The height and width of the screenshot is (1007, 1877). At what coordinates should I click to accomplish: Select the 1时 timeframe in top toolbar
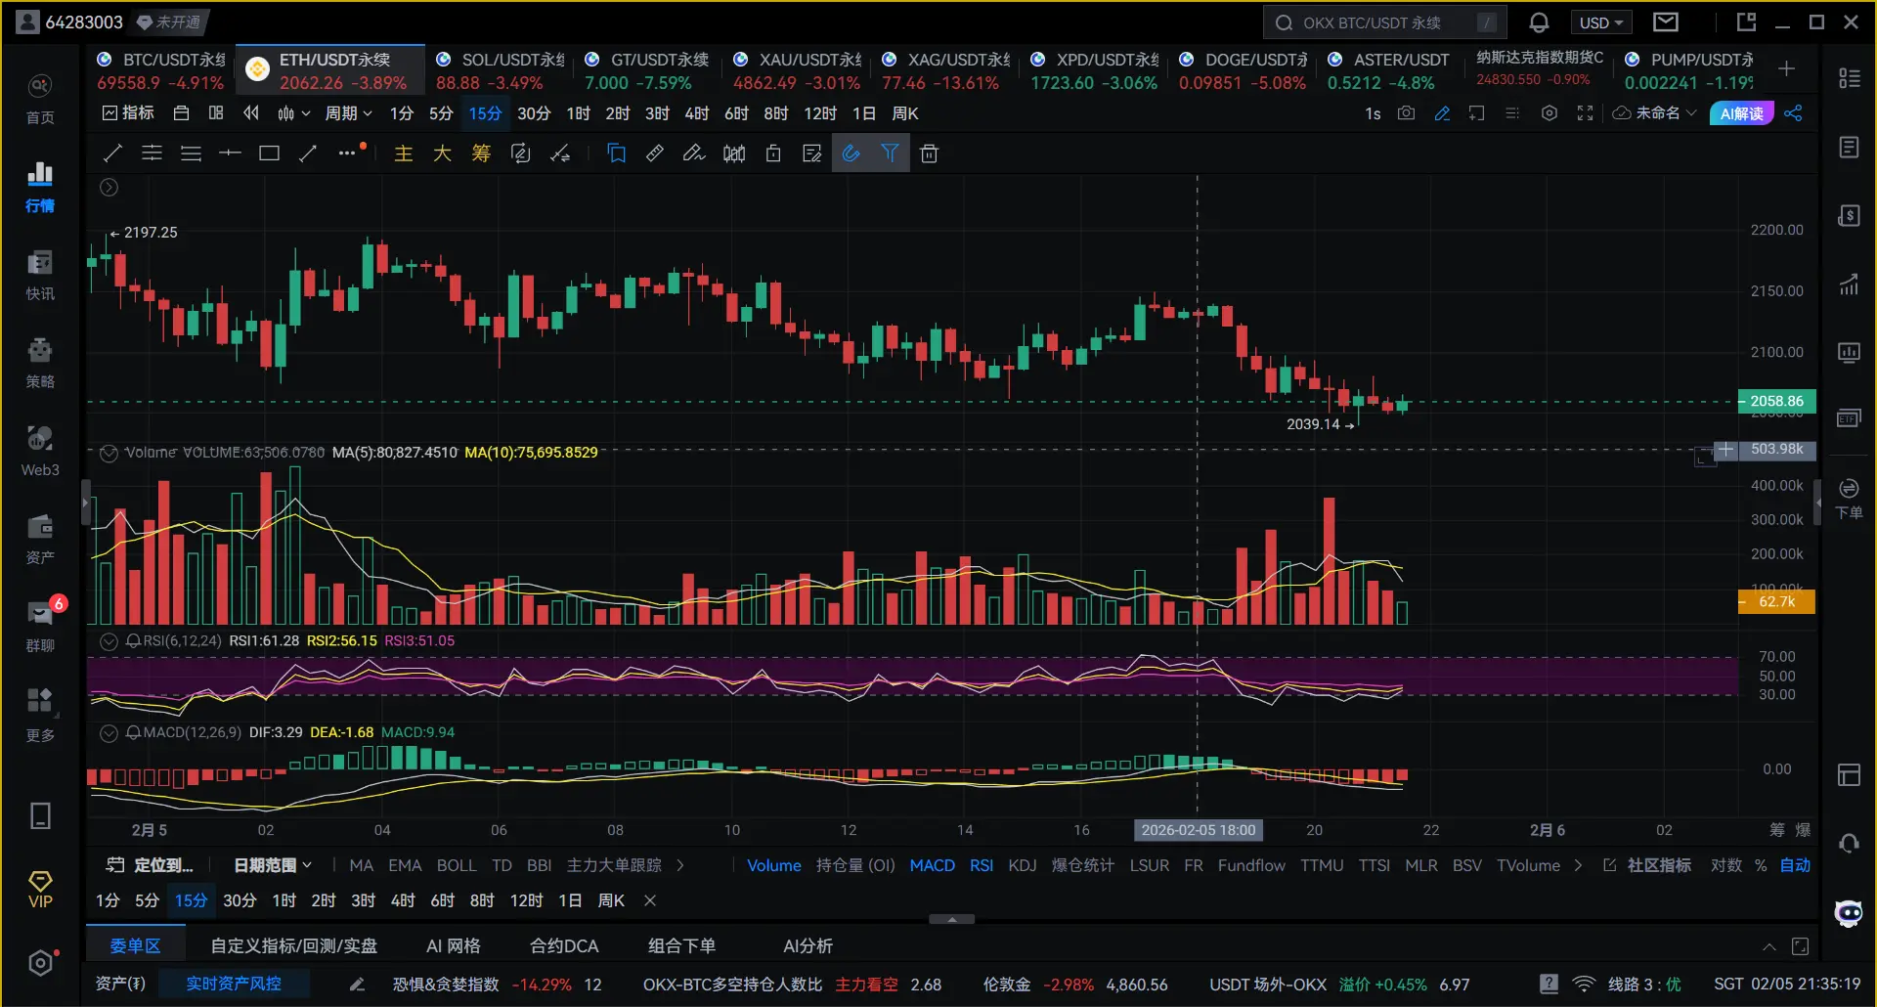[578, 113]
